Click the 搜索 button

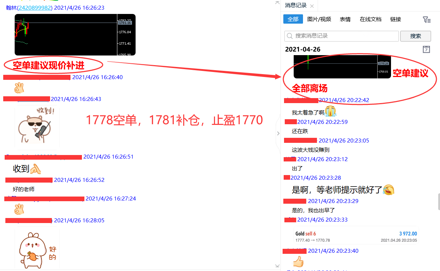(x=416, y=36)
